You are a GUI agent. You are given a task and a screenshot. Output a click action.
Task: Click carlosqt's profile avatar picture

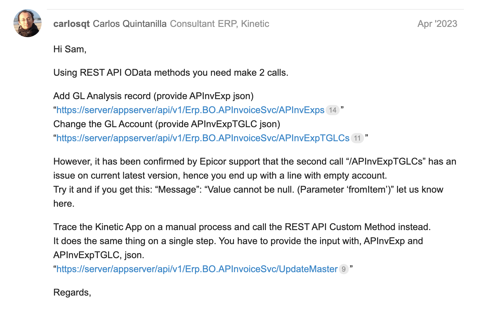pyautogui.click(x=28, y=23)
